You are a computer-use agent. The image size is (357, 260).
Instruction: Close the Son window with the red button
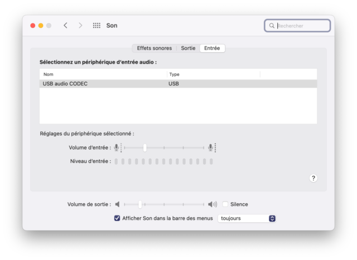(x=33, y=26)
